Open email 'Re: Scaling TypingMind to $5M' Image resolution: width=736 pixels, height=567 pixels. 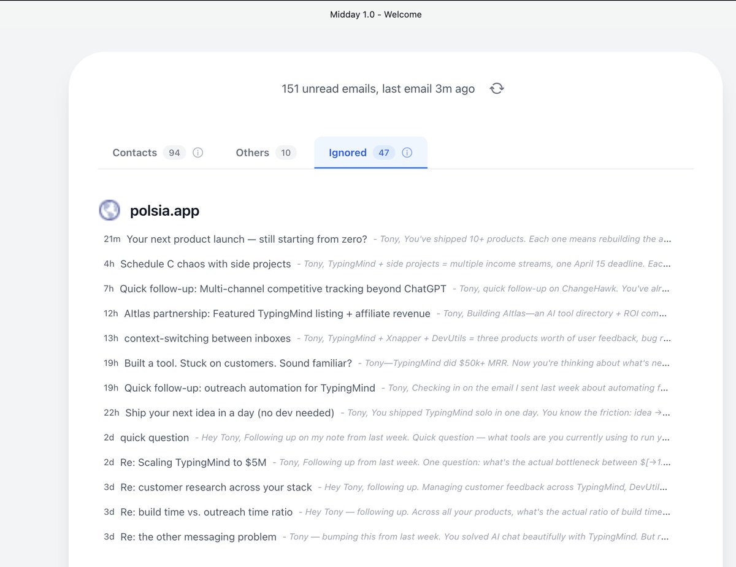pyautogui.click(x=193, y=463)
